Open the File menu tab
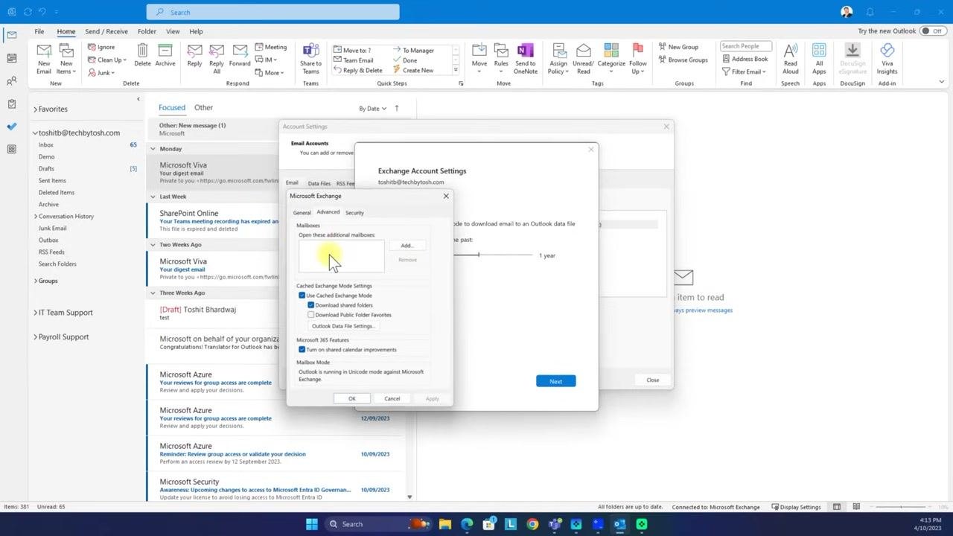Screen dimensions: 953x536 point(39,31)
